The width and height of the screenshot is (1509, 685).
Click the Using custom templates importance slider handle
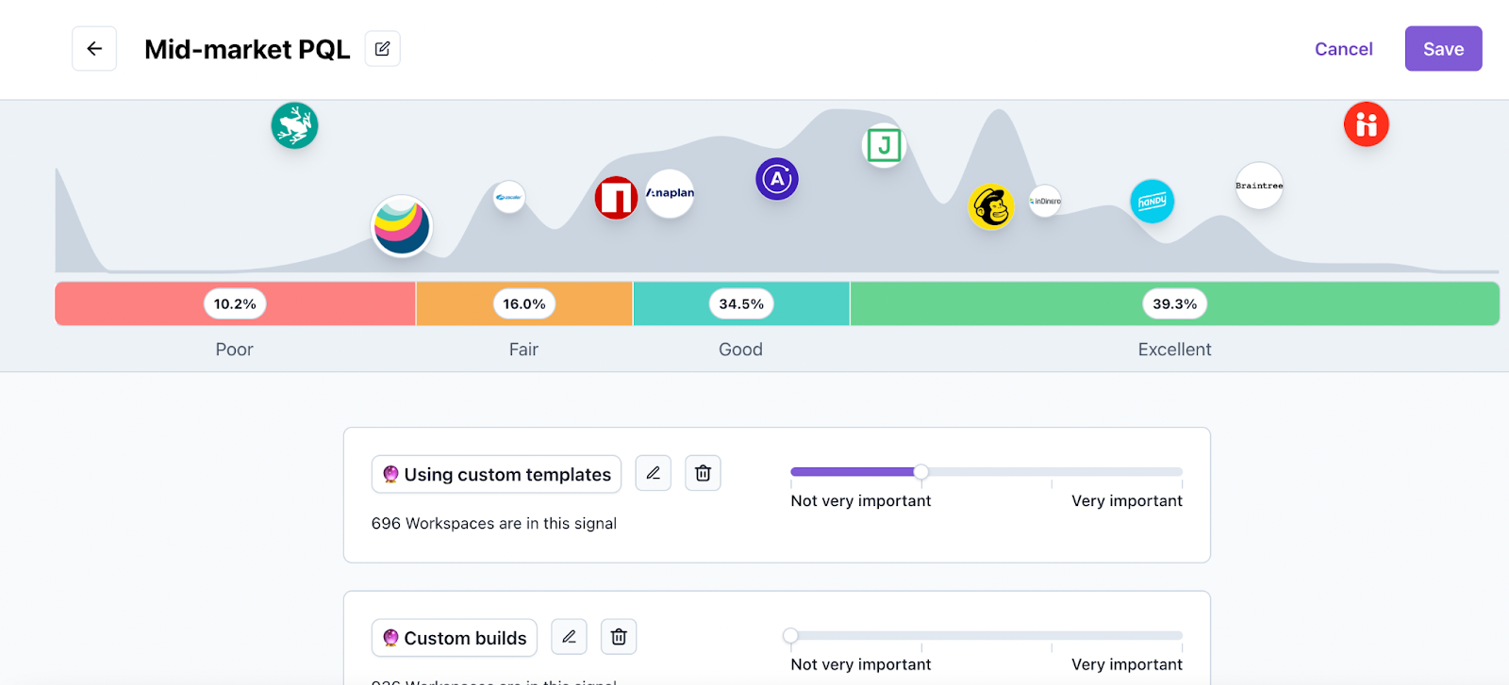[x=921, y=472]
